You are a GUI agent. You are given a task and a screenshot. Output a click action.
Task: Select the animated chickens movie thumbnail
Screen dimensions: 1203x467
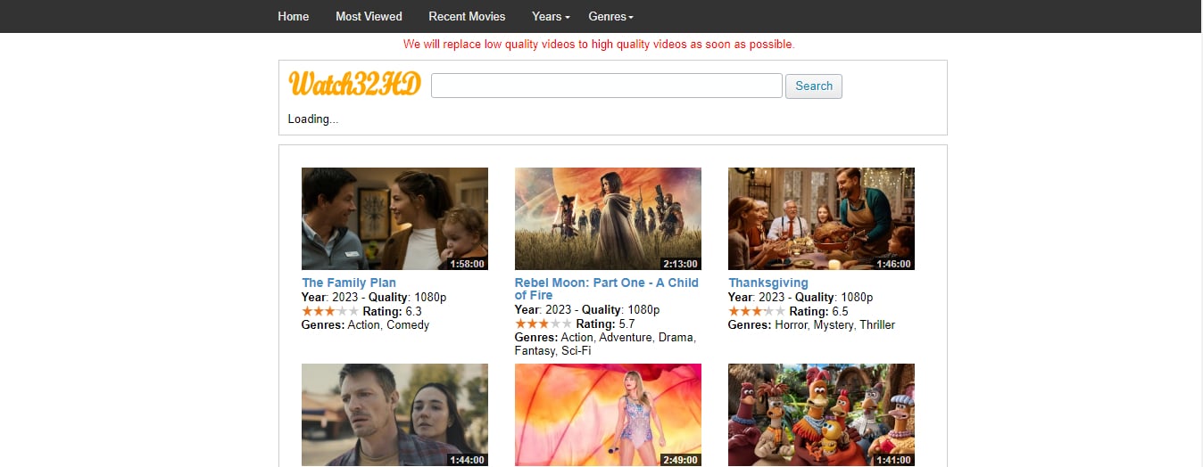click(821, 414)
